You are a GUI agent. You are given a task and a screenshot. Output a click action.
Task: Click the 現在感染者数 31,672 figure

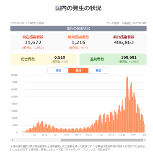[x=33, y=42]
